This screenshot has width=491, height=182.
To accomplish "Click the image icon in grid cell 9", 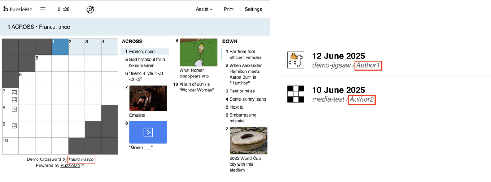I will point(14,126).
